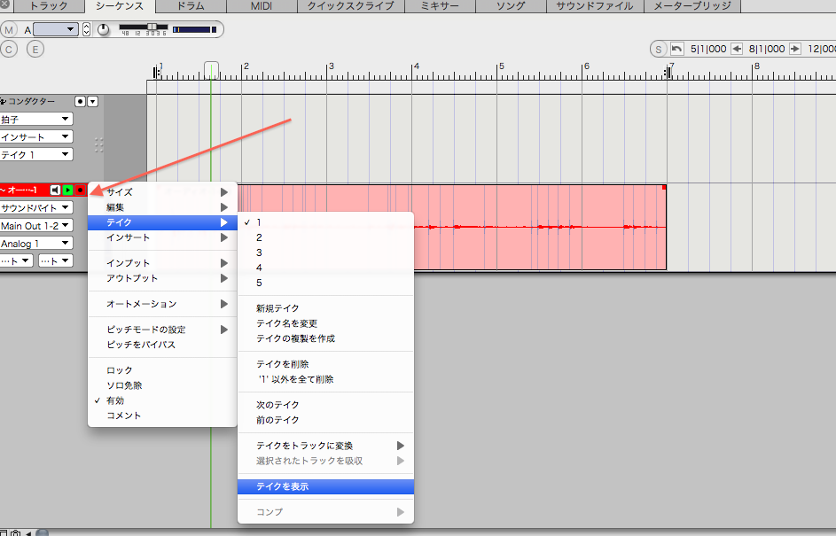
Task: Adjust the volume fader slider in toolbar
Action: pyautogui.click(x=152, y=27)
